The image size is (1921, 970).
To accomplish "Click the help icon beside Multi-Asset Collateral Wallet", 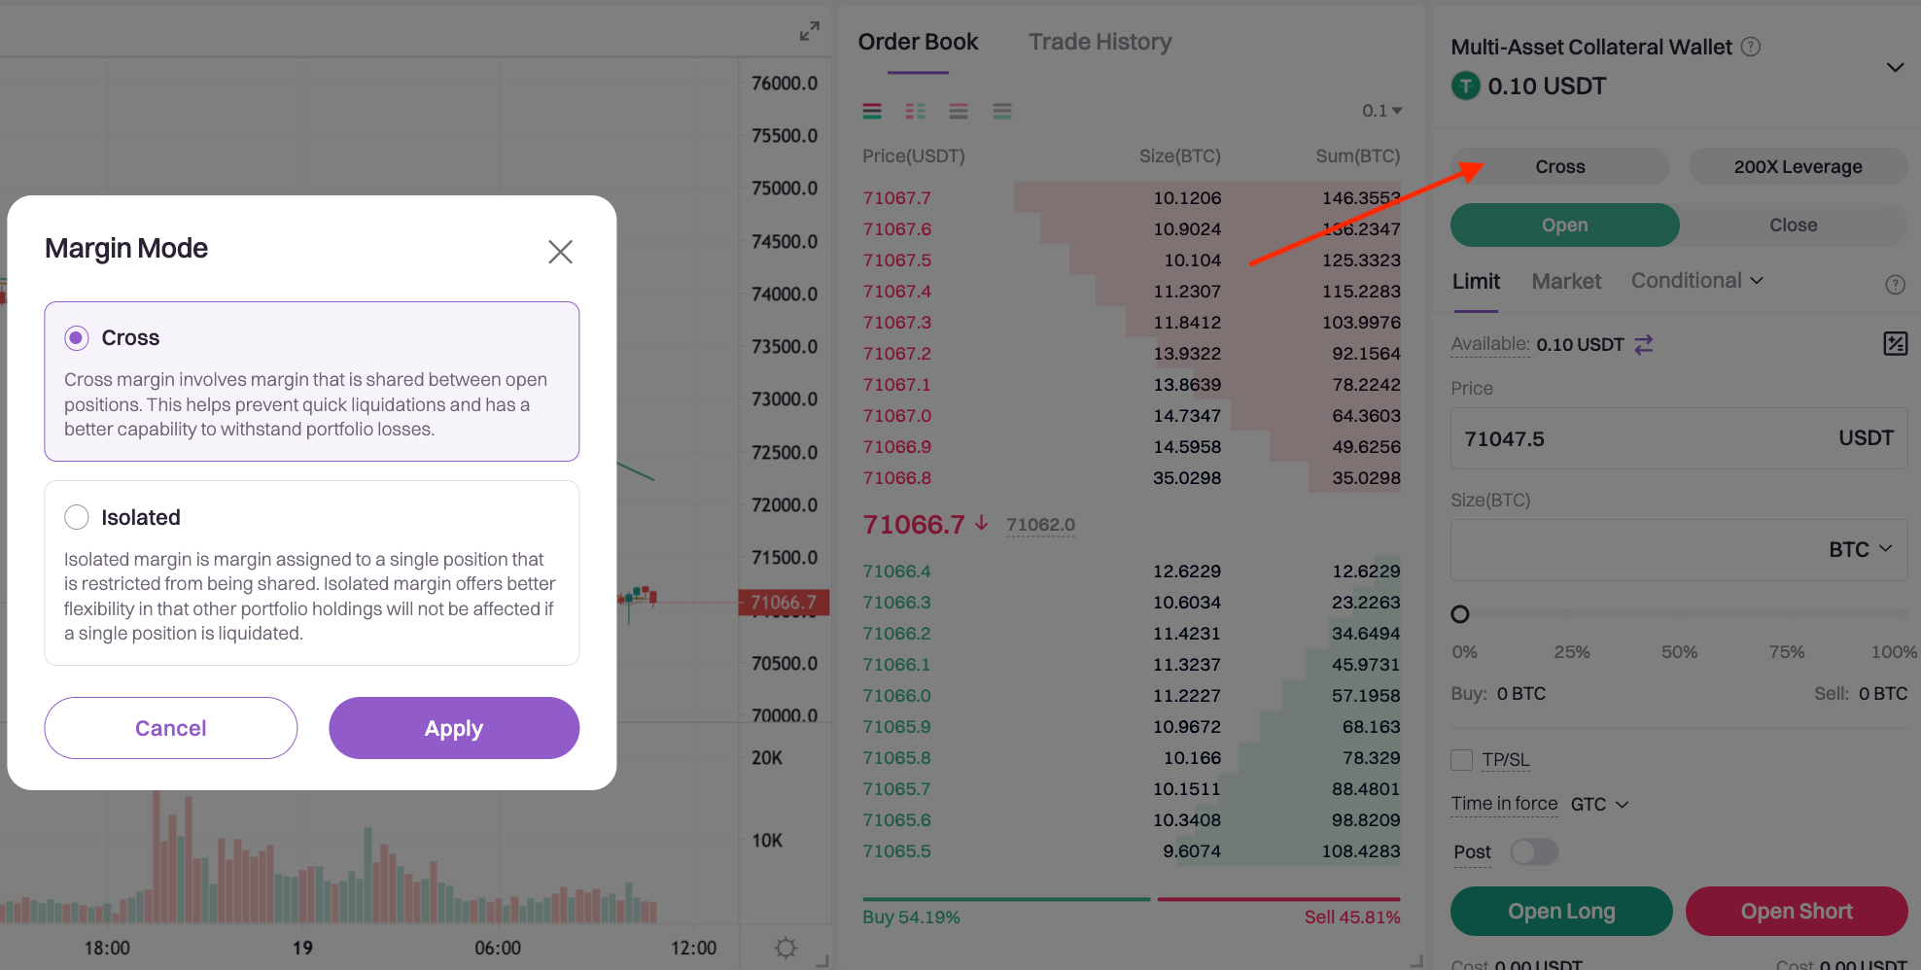I will [x=1751, y=47].
